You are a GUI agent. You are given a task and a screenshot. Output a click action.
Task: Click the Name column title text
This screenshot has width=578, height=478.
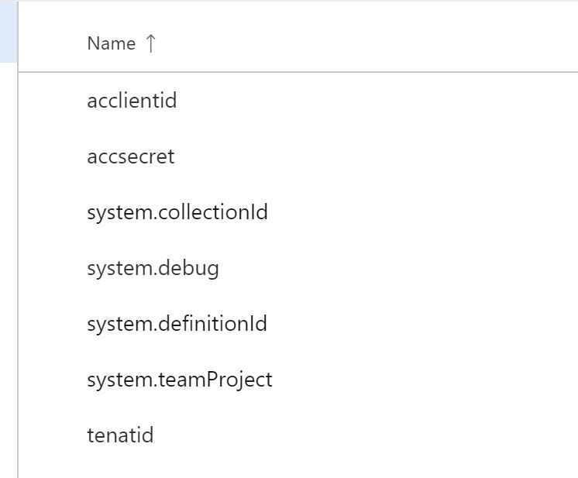click(112, 43)
